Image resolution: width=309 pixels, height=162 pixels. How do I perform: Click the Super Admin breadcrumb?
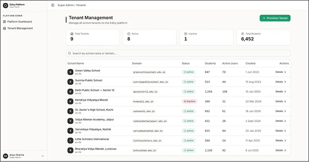pos(66,5)
